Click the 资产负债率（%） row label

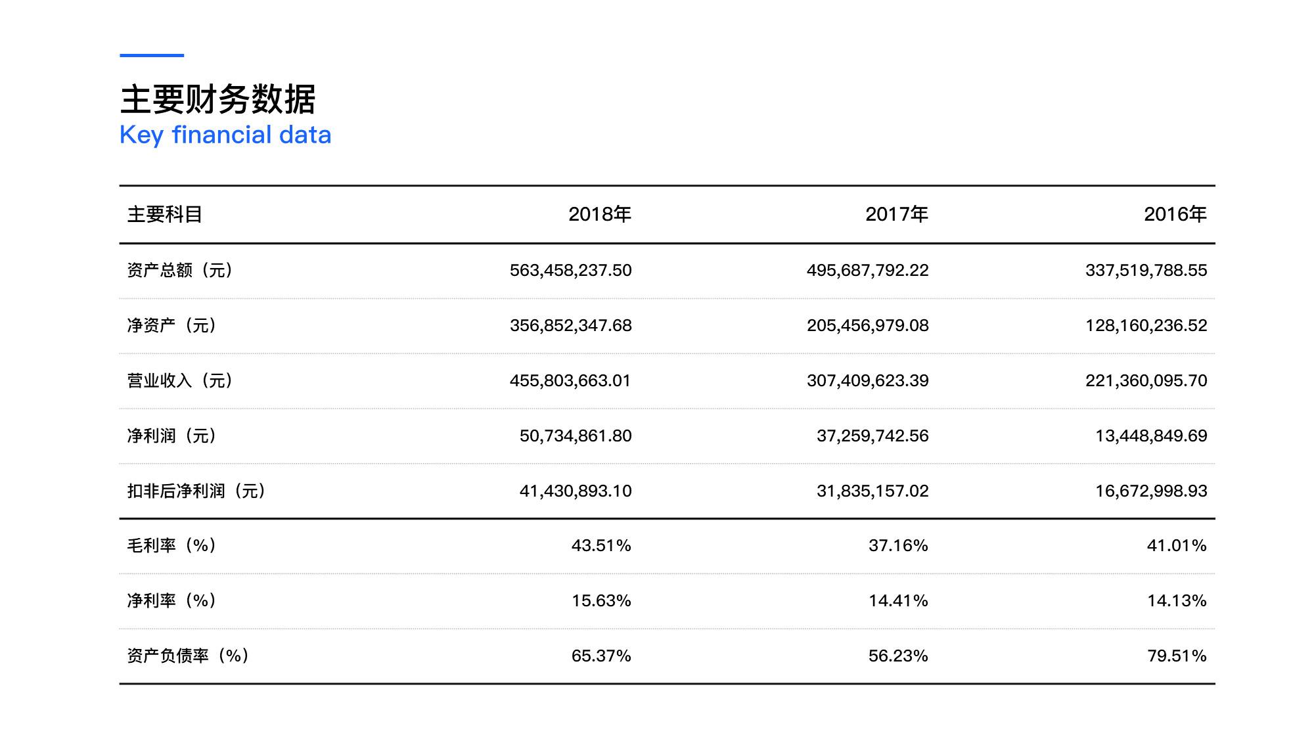pos(188,656)
